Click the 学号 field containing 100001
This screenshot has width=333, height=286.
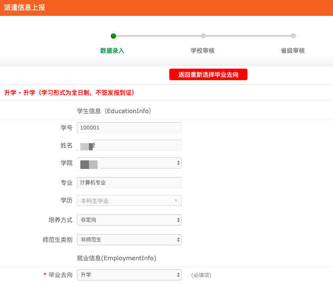[129, 128]
